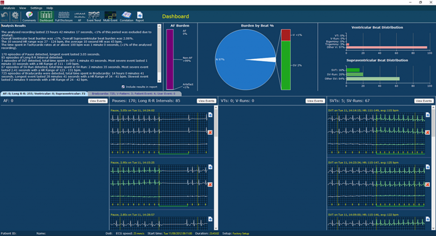Toggle Include results in report checkbox
436x236 pixels.
click(123, 87)
